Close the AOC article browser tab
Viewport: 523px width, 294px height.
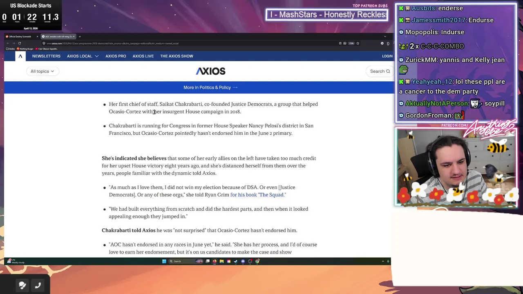pos(74,37)
